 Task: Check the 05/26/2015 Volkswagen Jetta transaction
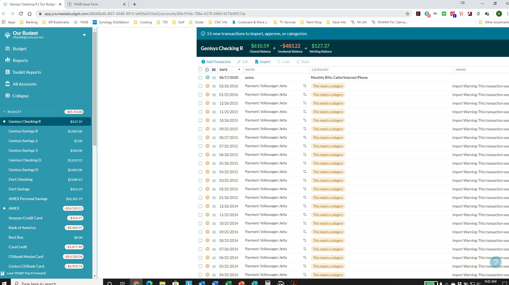tap(200, 163)
